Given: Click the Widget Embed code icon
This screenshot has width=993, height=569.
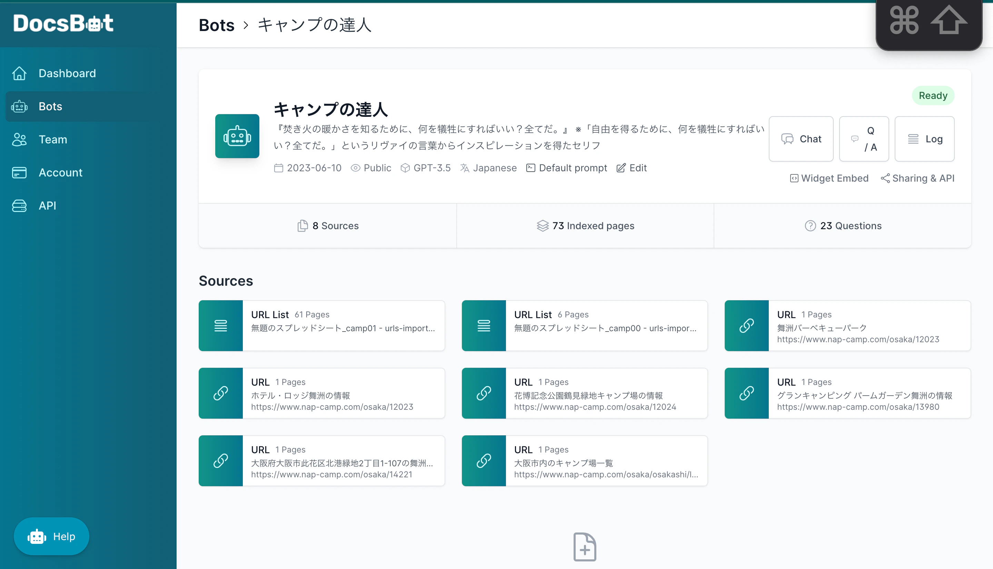Looking at the screenshot, I should [x=794, y=178].
